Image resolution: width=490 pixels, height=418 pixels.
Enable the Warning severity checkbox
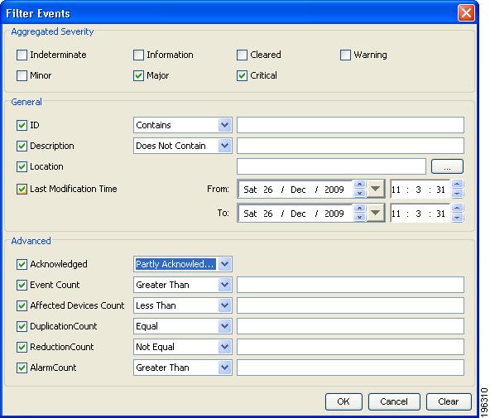(x=345, y=55)
